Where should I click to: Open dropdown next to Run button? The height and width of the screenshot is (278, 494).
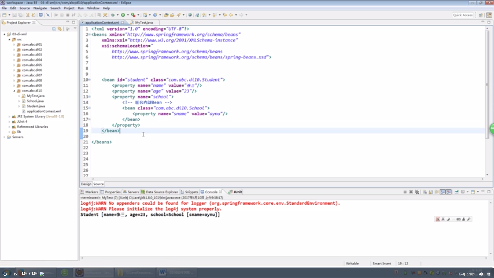(x=128, y=15)
